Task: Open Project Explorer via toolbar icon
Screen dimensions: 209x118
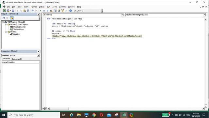Action: click(x=56, y=10)
